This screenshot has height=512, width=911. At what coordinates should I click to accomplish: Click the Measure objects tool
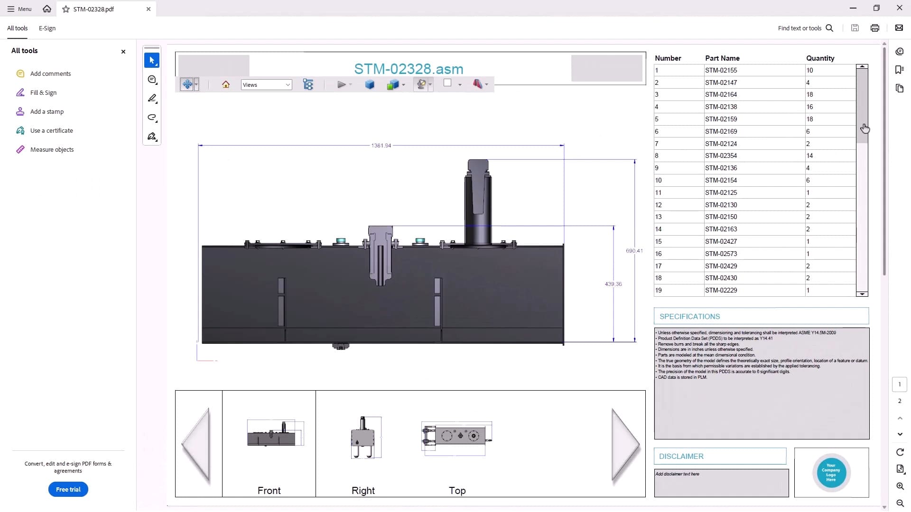click(52, 149)
